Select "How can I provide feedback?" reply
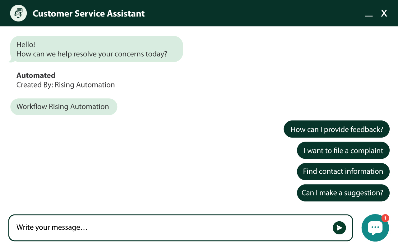This screenshot has height=249, width=398. (336, 129)
